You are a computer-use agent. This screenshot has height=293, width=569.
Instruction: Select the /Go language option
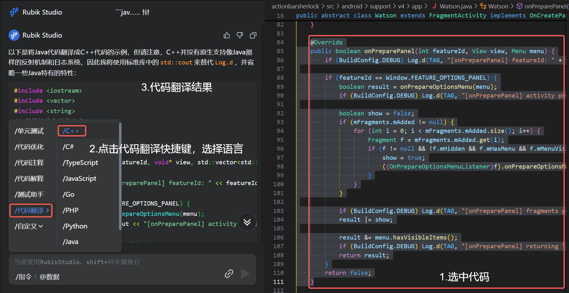tap(68, 194)
